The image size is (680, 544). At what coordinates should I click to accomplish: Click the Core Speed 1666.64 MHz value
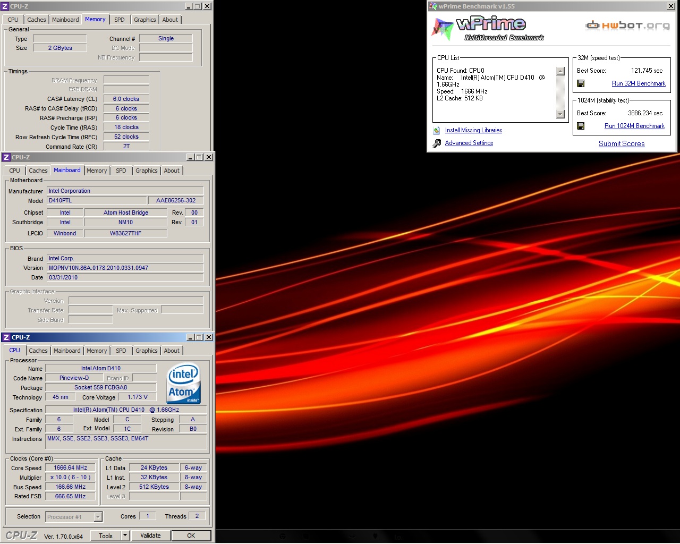click(71, 467)
